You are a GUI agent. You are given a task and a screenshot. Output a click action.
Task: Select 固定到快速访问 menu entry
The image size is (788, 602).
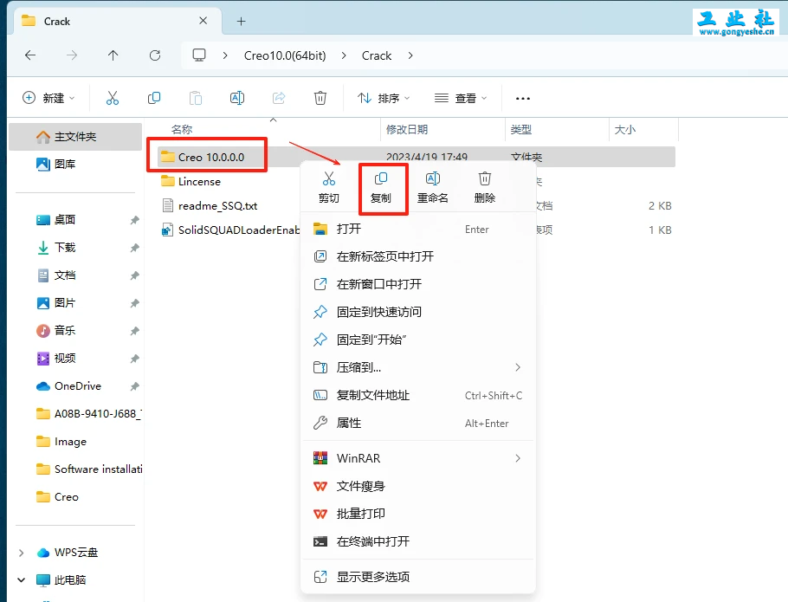click(x=418, y=312)
